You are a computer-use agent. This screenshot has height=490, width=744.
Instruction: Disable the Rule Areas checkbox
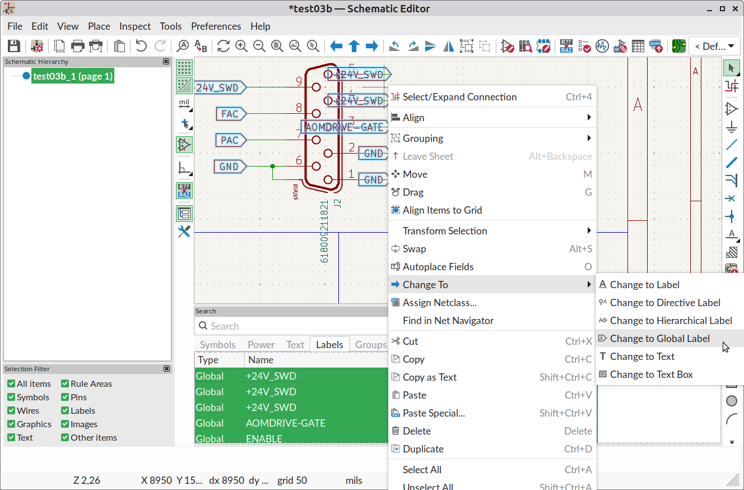[x=65, y=384]
